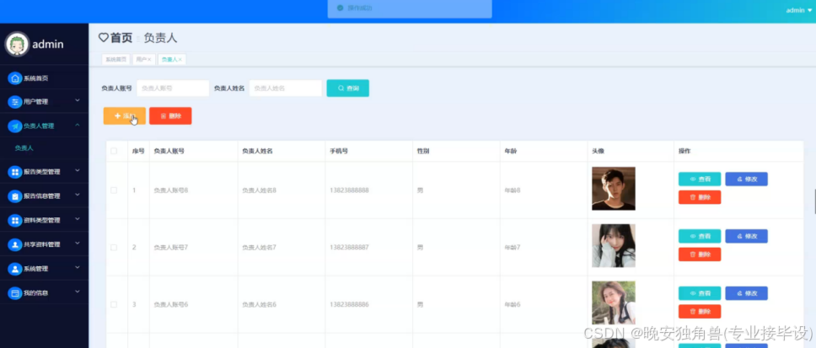Click 查看 button for 负责人姓名8
This screenshot has height=348, width=816.
[x=700, y=179]
